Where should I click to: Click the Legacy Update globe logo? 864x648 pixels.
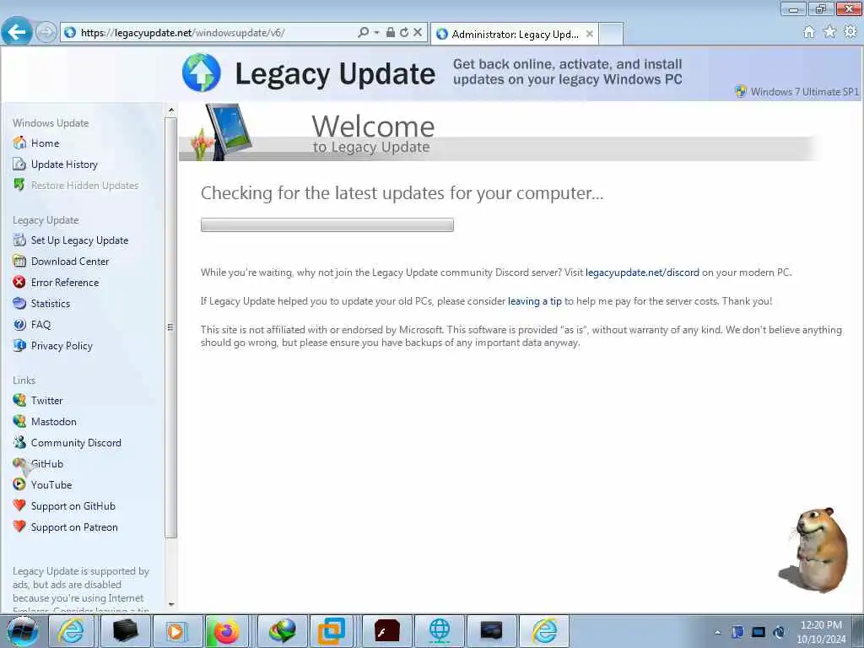[202, 73]
